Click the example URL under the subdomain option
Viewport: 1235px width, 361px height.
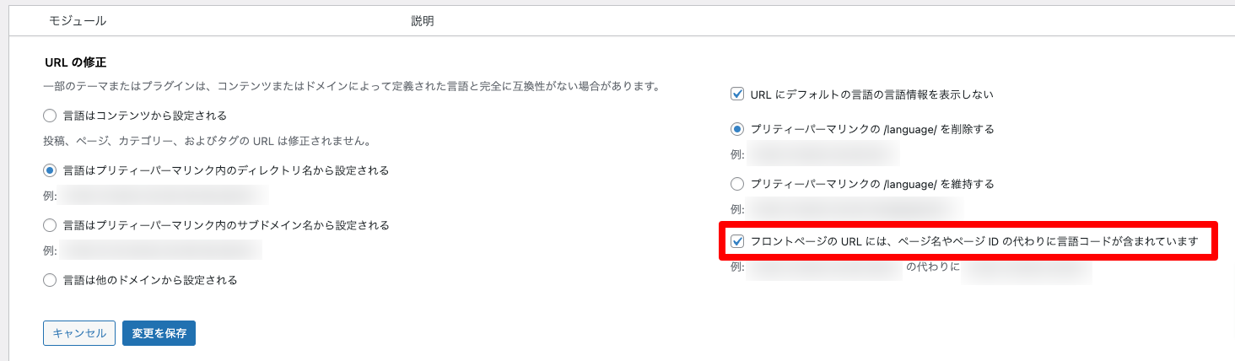pyautogui.click(x=160, y=251)
